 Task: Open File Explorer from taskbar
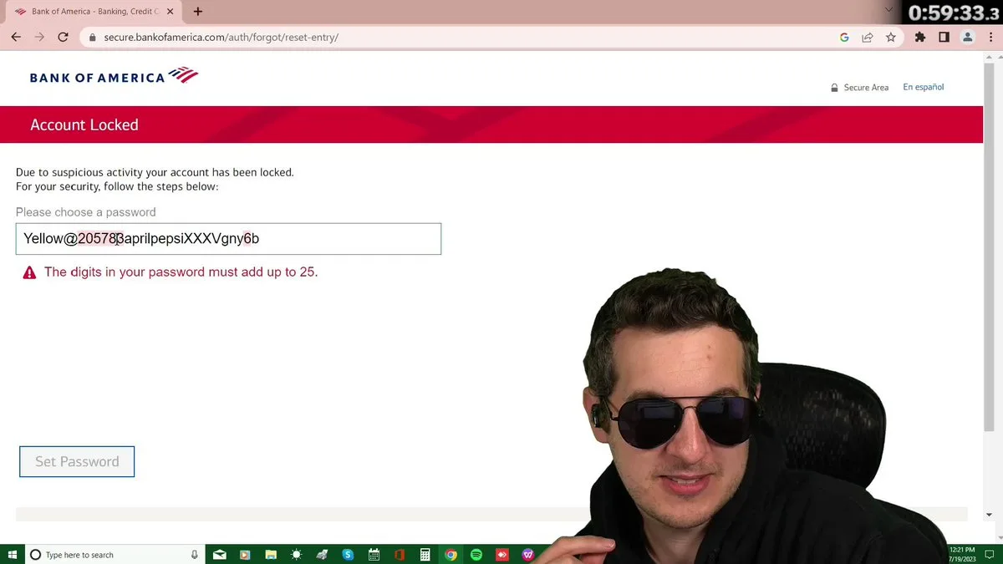(271, 555)
